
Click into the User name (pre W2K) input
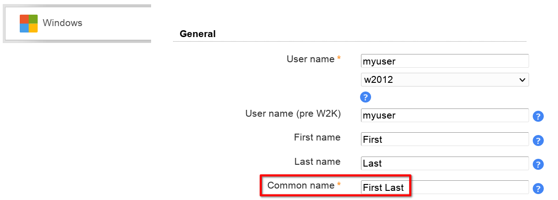tap(445, 115)
